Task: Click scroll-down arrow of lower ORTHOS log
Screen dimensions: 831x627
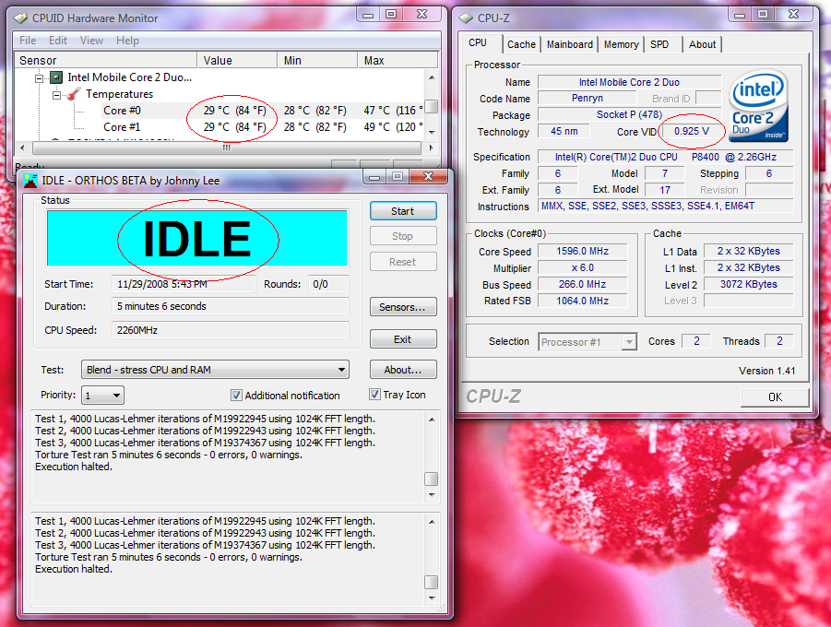Action: click(x=432, y=598)
